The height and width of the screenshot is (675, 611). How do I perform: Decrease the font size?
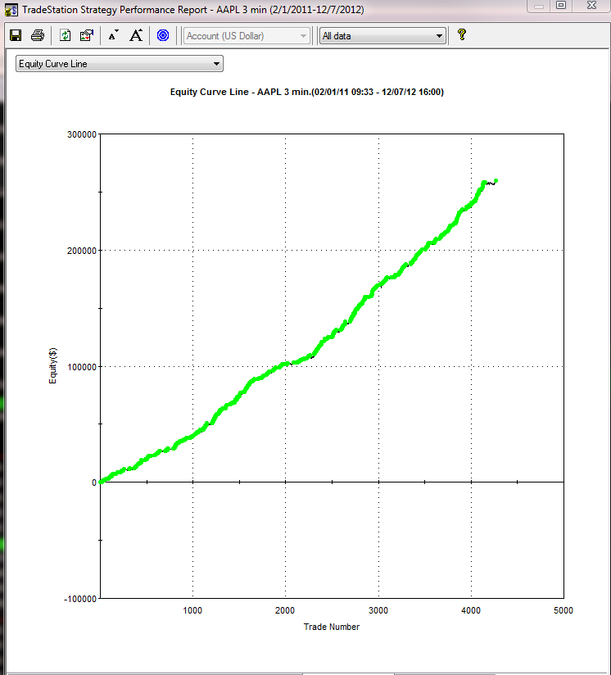[x=113, y=35]
